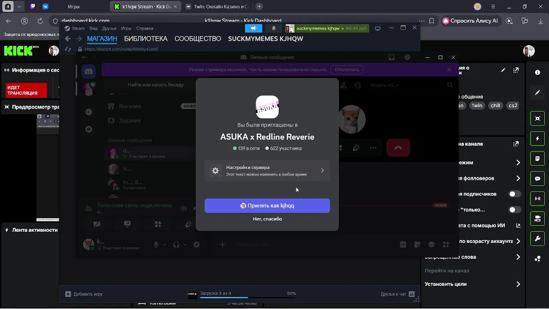
Task: Toggle camera in Discord voice panel
Action: click(97, 224)
